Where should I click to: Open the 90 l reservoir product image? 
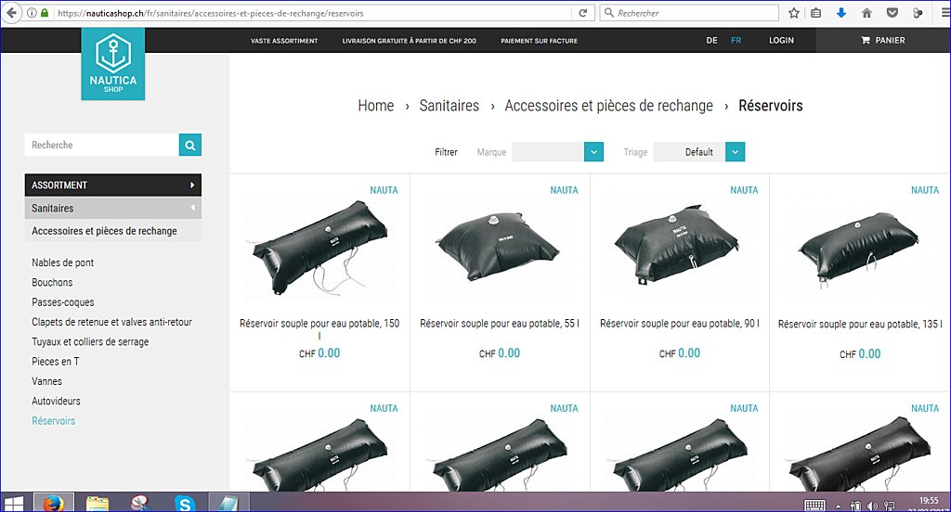(x=679, y=249)
